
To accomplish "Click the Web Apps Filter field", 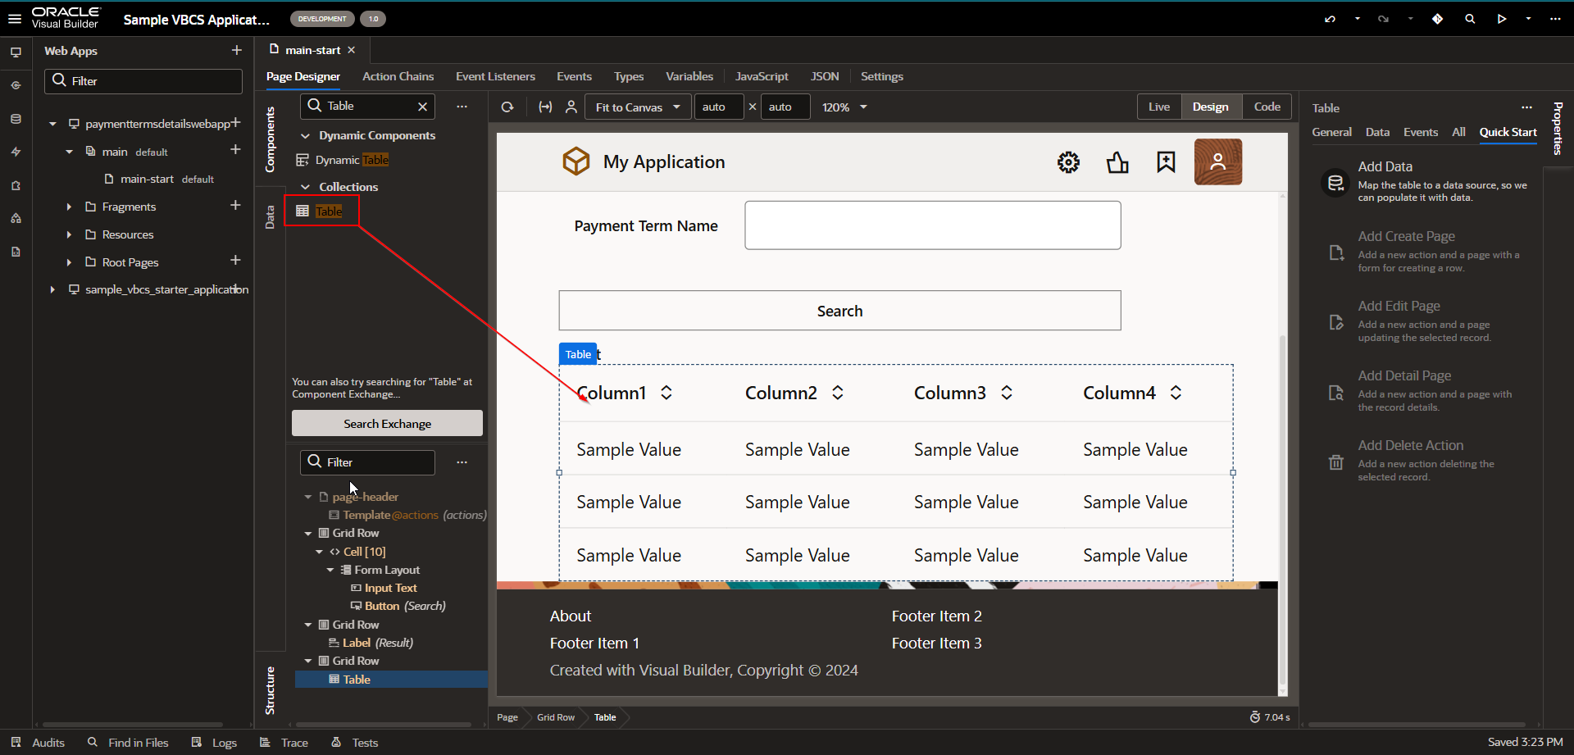I will [x=143, y=81].
